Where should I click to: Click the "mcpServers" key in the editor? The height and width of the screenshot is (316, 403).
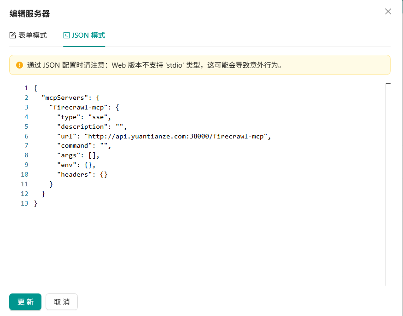click(x=64, y=98)
